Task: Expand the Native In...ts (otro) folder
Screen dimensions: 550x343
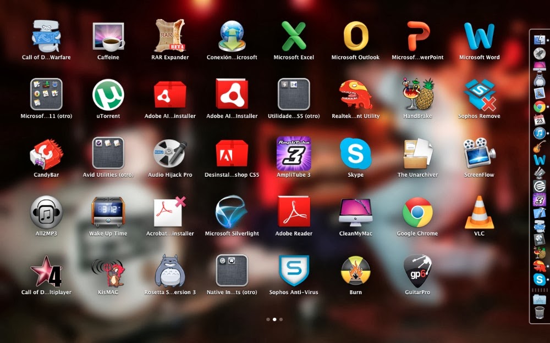Action: pyautogui.click(x=232, y=271)
